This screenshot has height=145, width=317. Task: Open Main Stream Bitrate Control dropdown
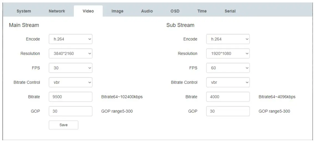point(70,82)
